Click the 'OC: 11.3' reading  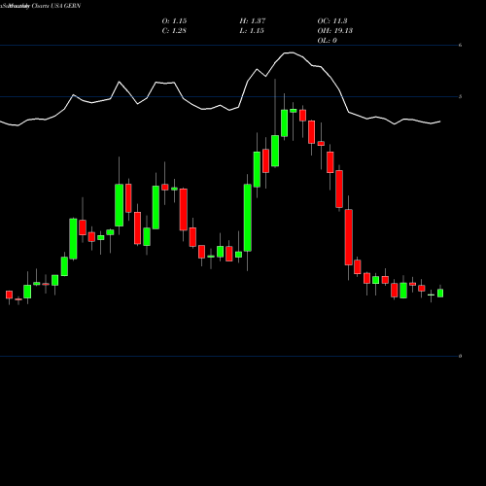pos(332,20)
